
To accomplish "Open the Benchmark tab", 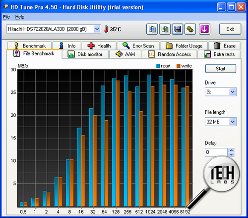I will 29,45.
